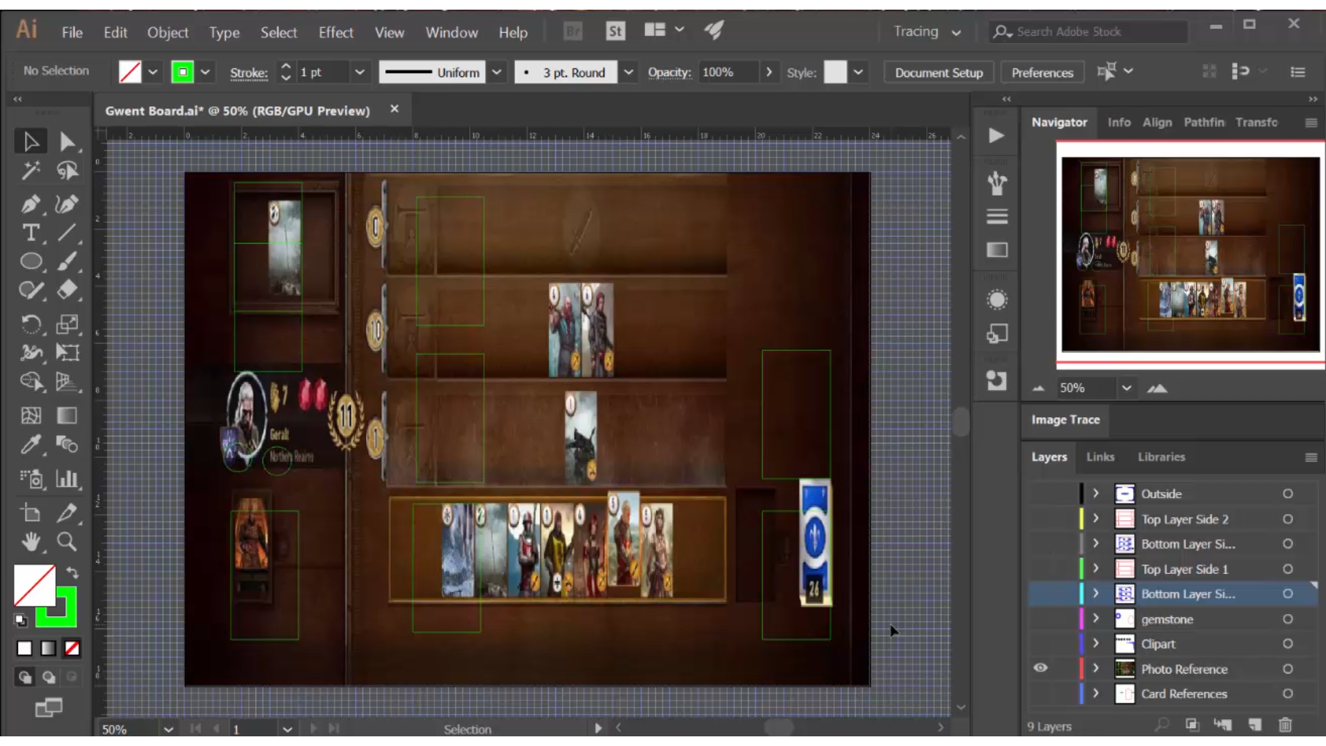The width and height of the screenshot is (1326, 746).
Task: Expand the gemstone layer
Action: click(1095, 619)
